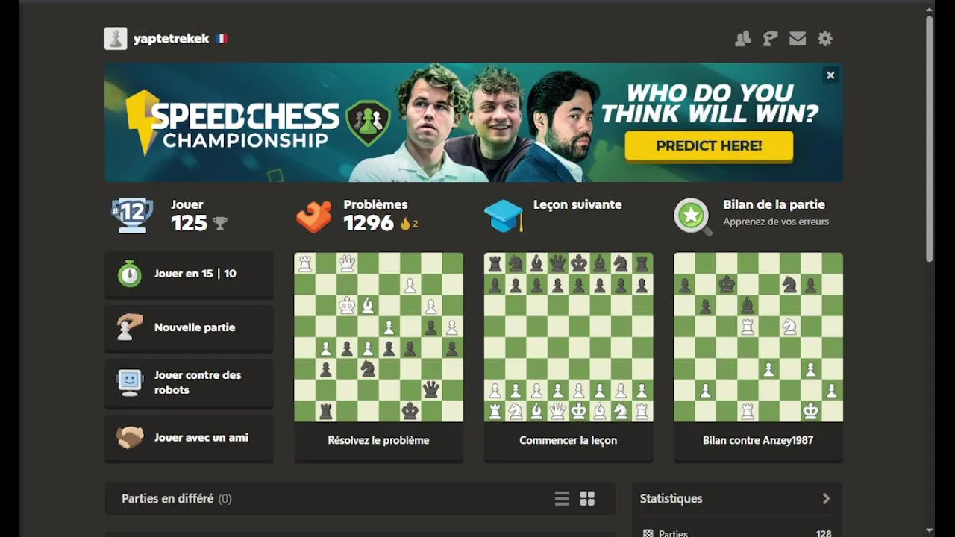Open the Bilan contre Anzey1987 board thumbnail

758,337
